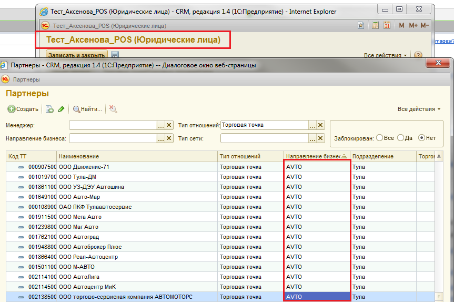Select row ООО Автоград
This screenshot has width=454, height=302.
pyautogui.click(x=220, y=237)
